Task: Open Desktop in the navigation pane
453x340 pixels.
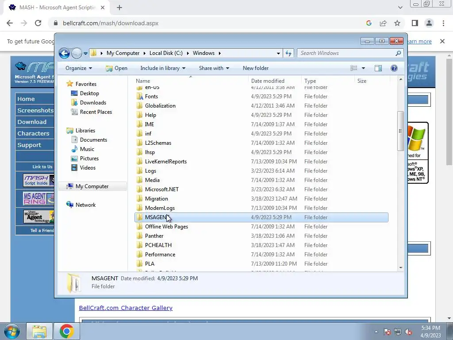Action: [89, 93]
